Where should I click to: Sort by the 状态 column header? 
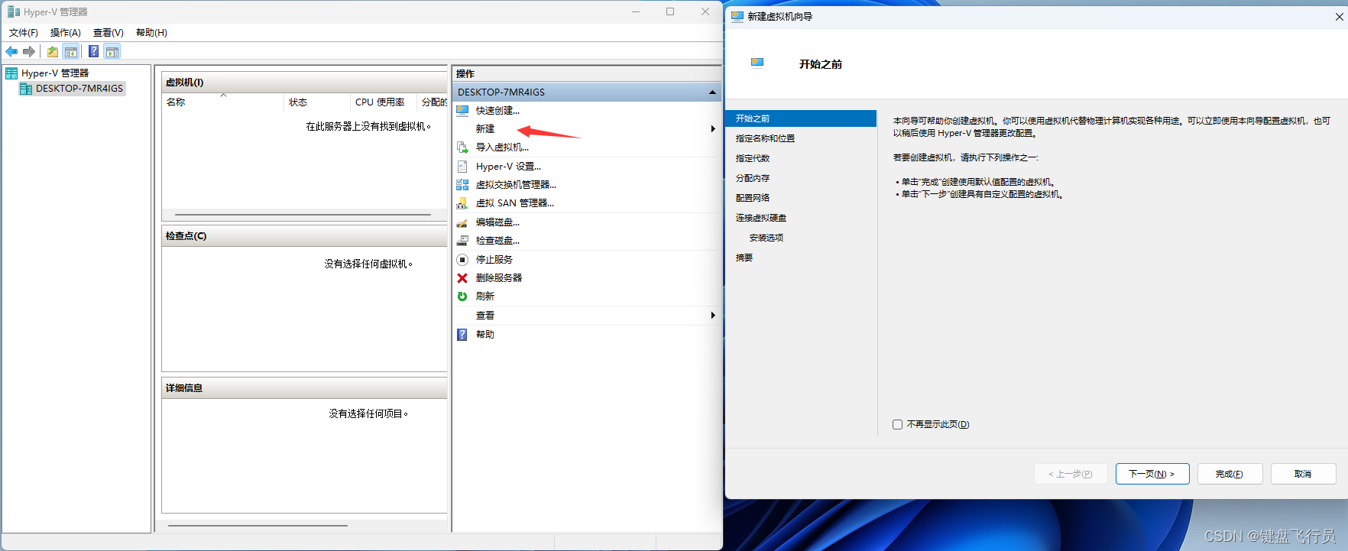(x=316, y=102)
